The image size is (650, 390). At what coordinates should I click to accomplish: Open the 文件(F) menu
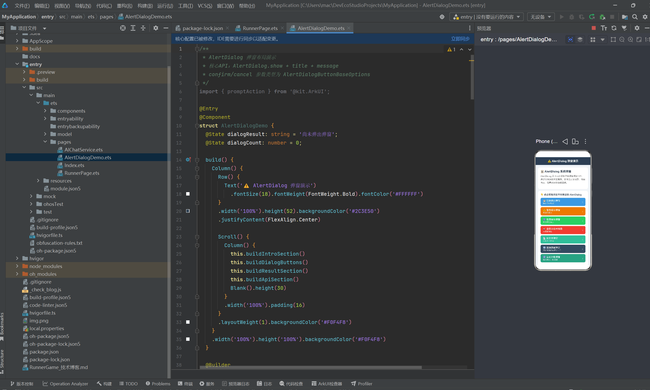[22, 5]
